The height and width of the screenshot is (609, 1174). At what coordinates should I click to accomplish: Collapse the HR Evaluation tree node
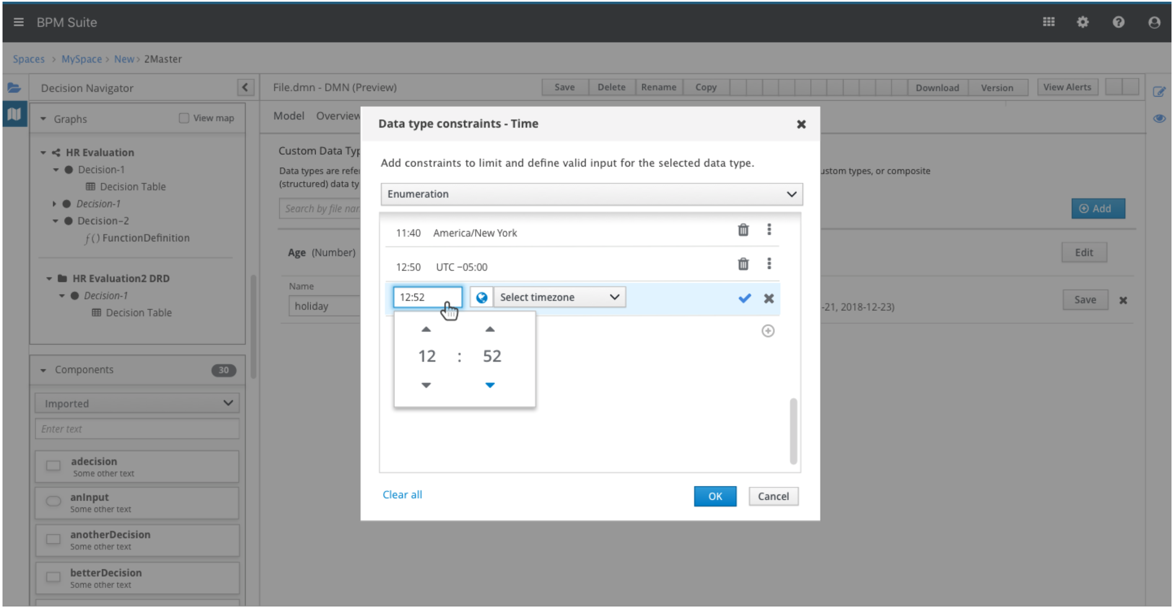coord(43,152)
